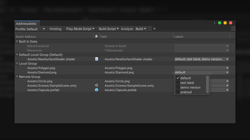
Task: Click the asset type icon column header
Action: tap(96, 36)
